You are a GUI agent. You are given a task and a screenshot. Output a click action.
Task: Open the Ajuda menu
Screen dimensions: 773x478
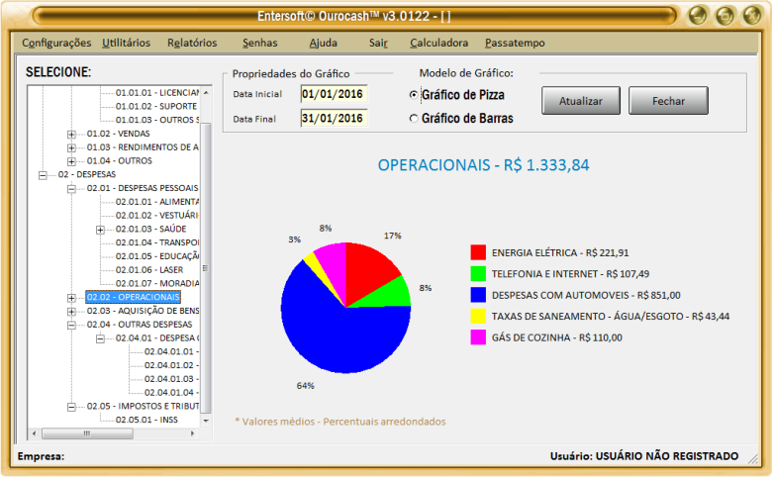pyautogui.click(x=323, y=43)
